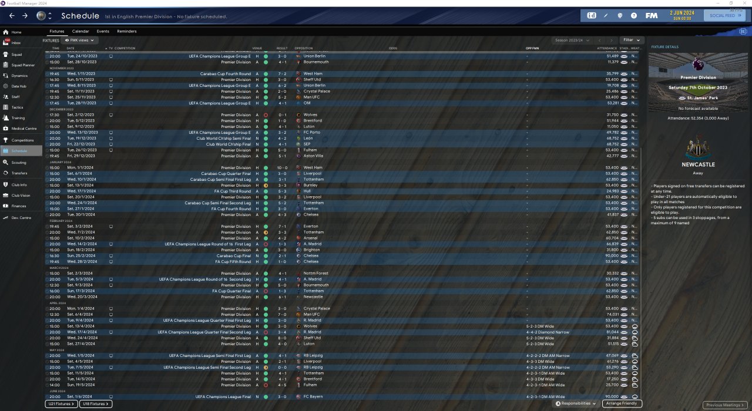The height and width of the screenshot is (411, 752).
Task: Click the weather icon for FC Bayern final
Action: [634, 397]
